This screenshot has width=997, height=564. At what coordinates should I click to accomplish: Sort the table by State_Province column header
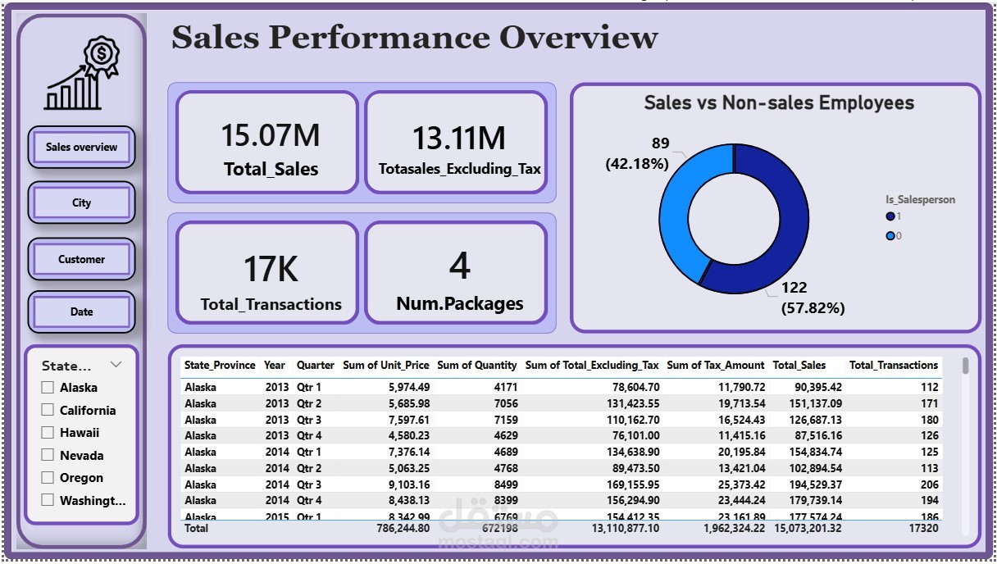point(220,366)
